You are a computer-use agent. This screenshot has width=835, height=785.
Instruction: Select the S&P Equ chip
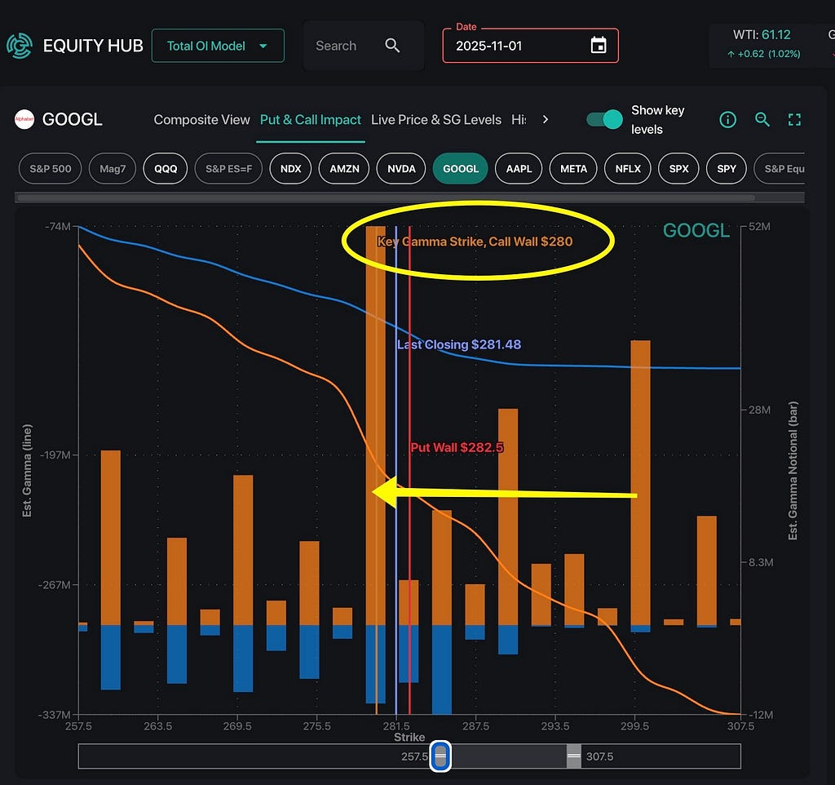(780, 168)
